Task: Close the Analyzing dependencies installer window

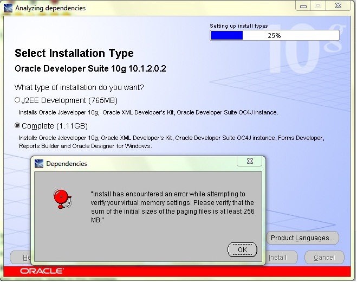Action: click(x=340, y=6)
